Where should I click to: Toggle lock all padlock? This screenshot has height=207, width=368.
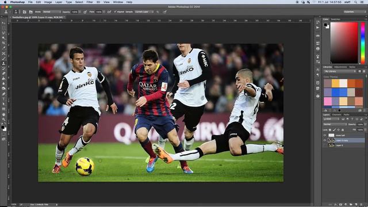[x=343, y=130]
